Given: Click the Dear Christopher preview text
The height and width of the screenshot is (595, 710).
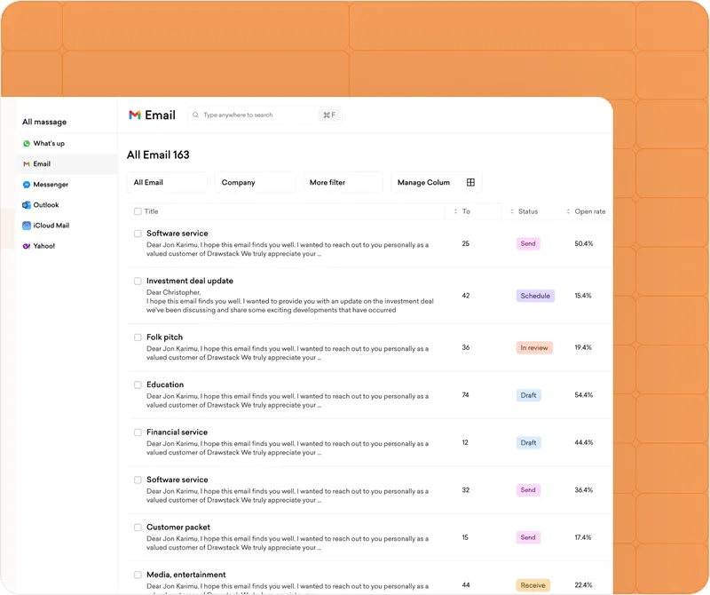Looking at the screenshot, I should point(173,293).
